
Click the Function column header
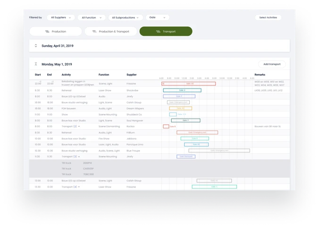[104, 75]
